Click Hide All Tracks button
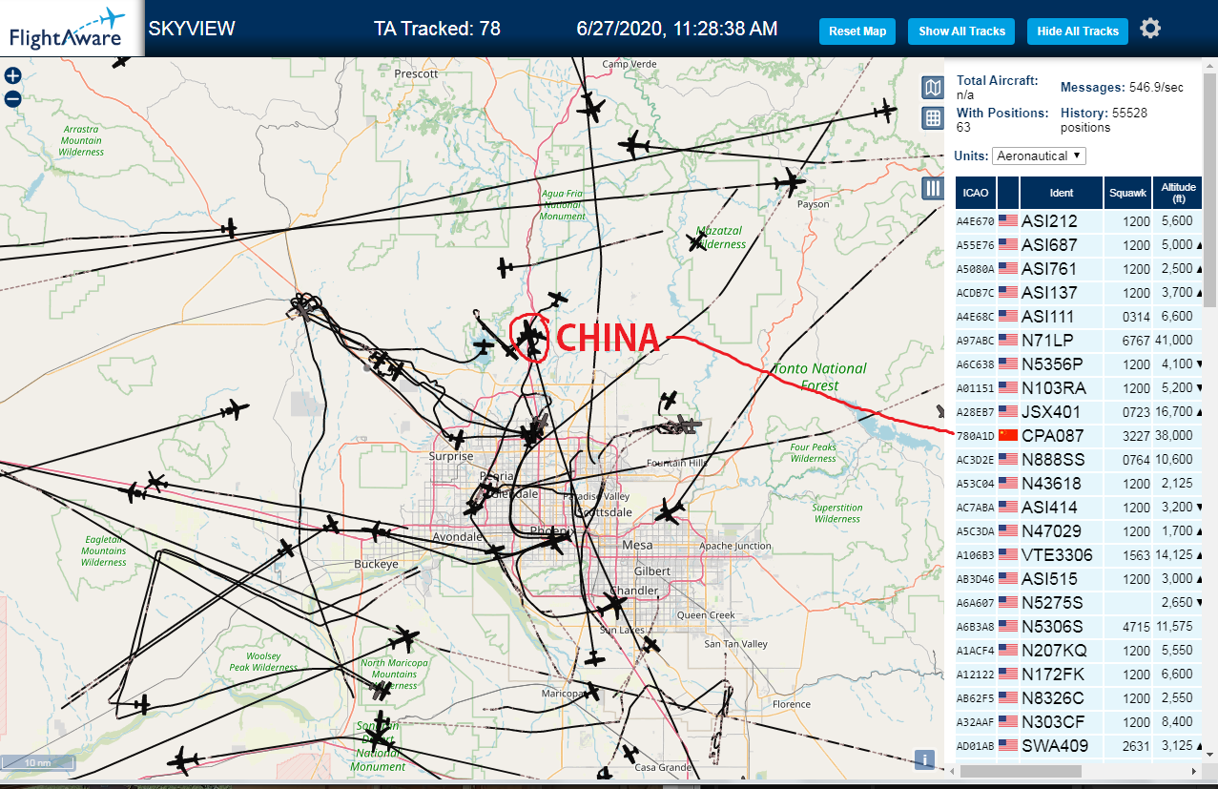Image resolution: width=1218 pixels, height=789 pixels. tap(1078, 31)
